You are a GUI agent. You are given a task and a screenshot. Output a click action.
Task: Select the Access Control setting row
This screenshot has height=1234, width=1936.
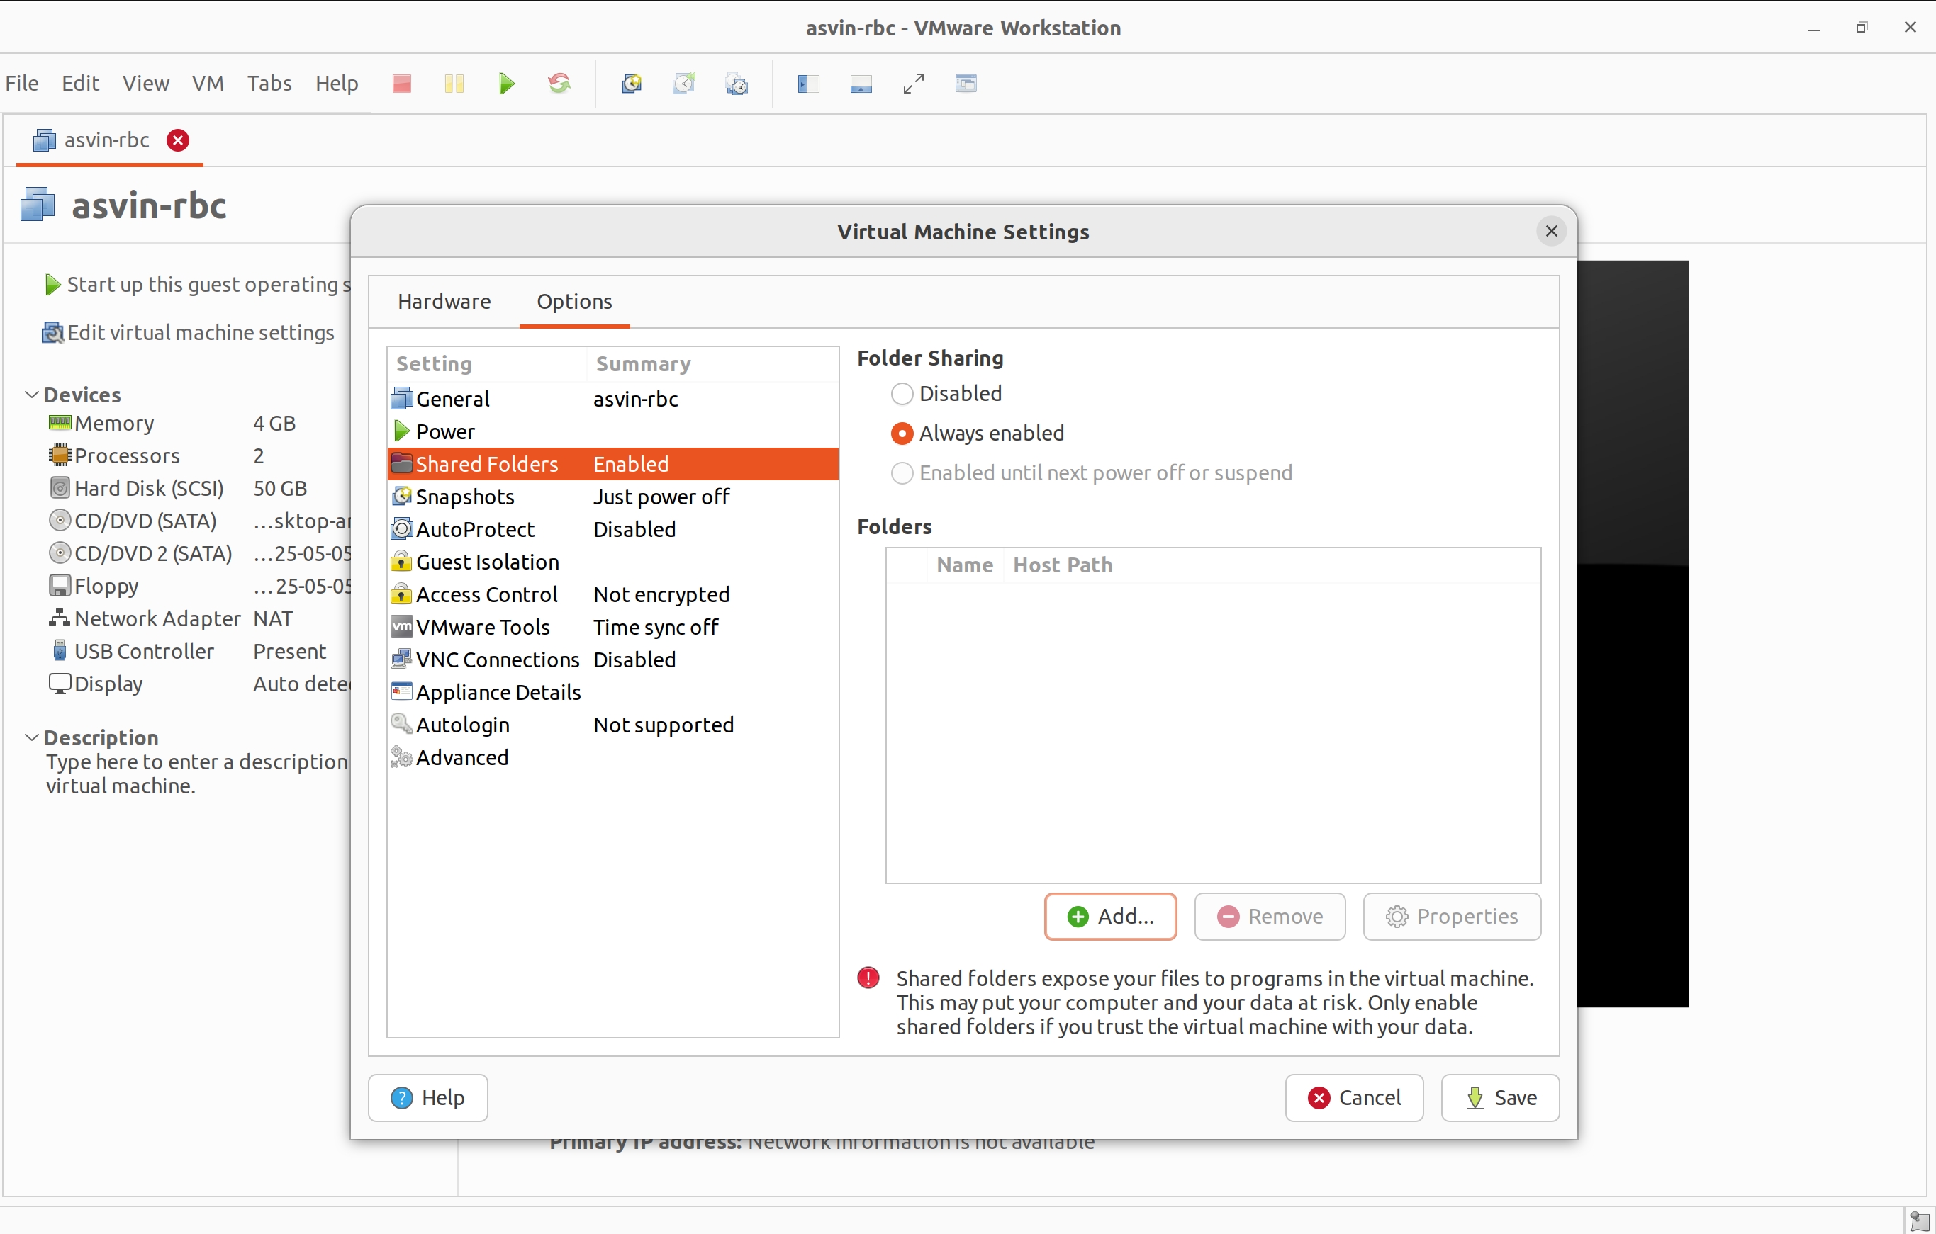[x=612, y=594]
